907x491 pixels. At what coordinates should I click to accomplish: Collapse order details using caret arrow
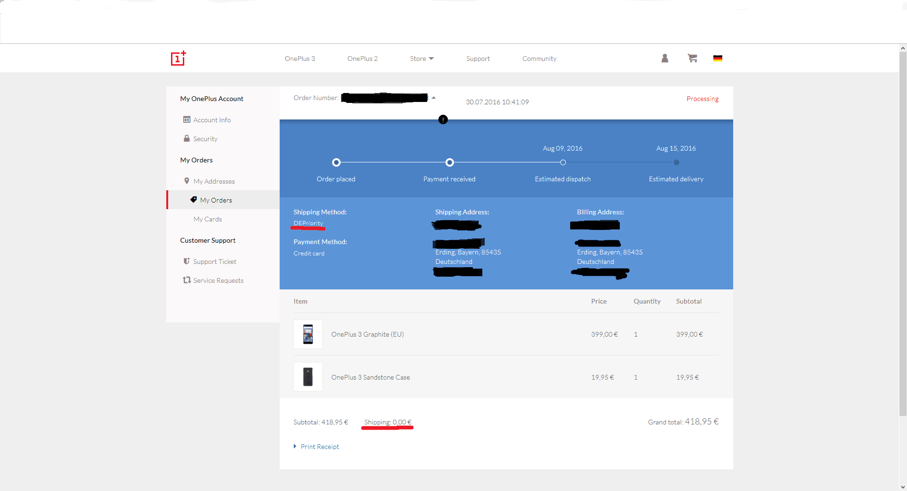434,98
